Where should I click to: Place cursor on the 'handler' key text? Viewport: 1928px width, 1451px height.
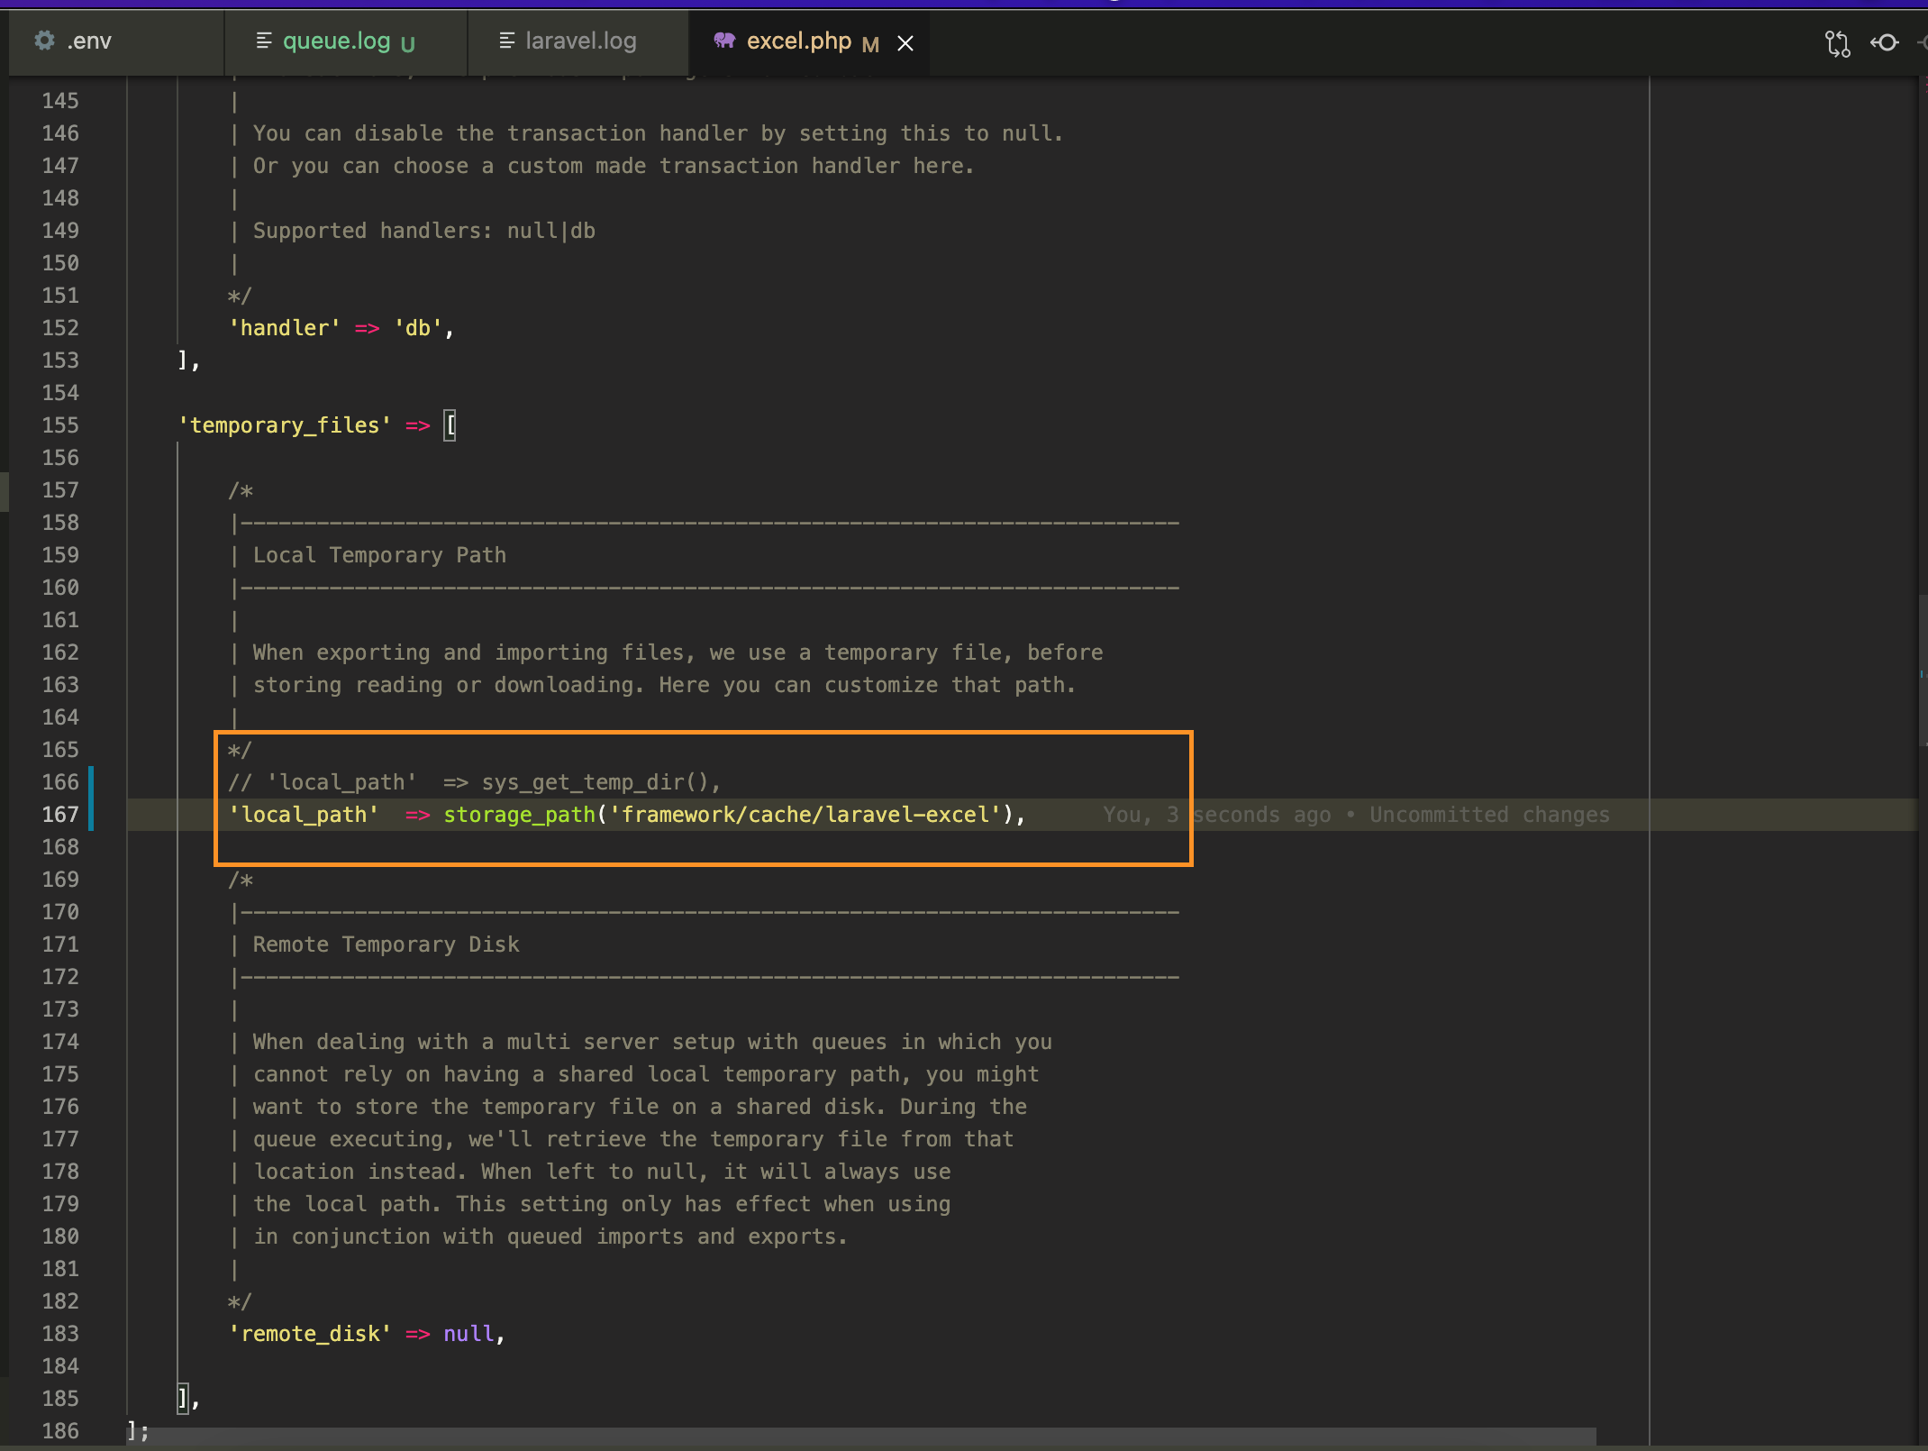click(x=285, y=328)
